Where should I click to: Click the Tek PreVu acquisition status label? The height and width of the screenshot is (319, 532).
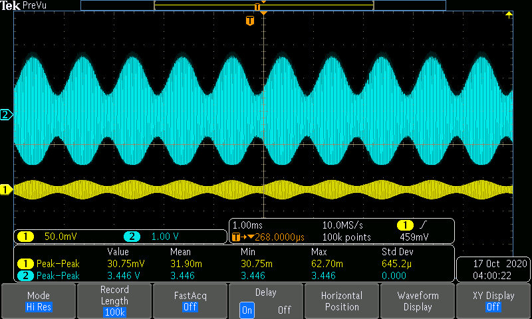pyautogui.click(x=23, y=5)
